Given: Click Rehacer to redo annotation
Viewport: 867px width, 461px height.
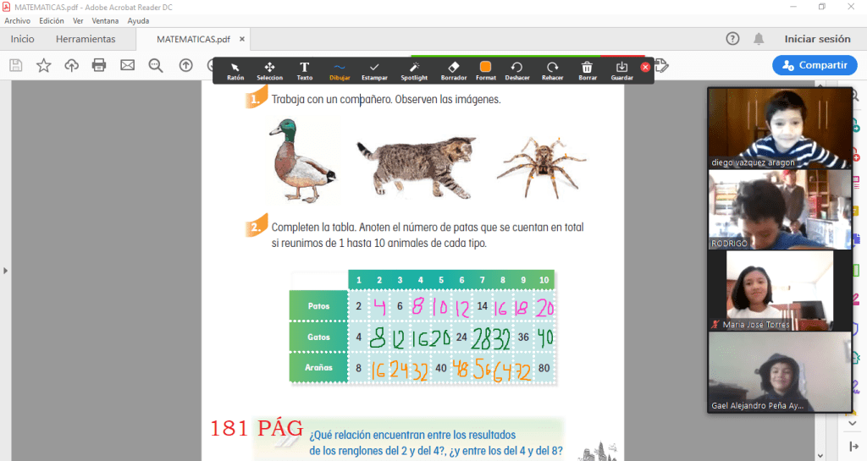Looking at the screenshot, I should coord(552,70).
